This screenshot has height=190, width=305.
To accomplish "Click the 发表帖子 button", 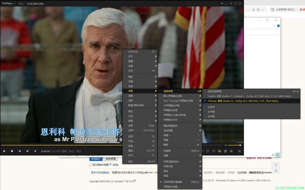I will coord(96,159).
